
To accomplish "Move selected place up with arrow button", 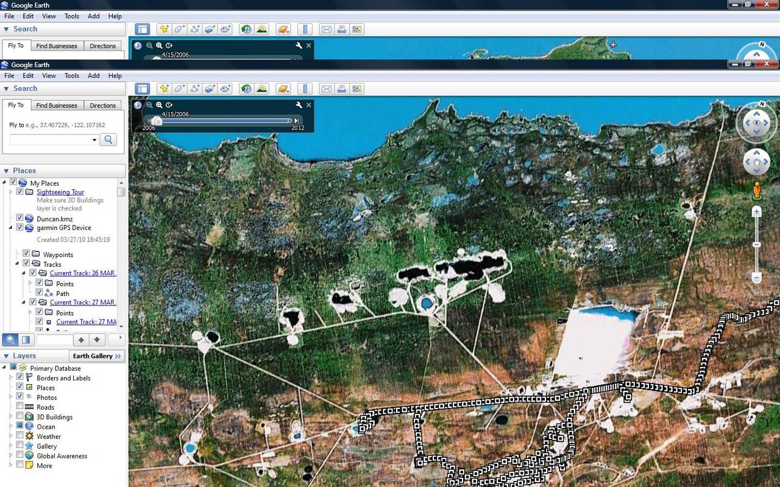I will coord(81,340).
